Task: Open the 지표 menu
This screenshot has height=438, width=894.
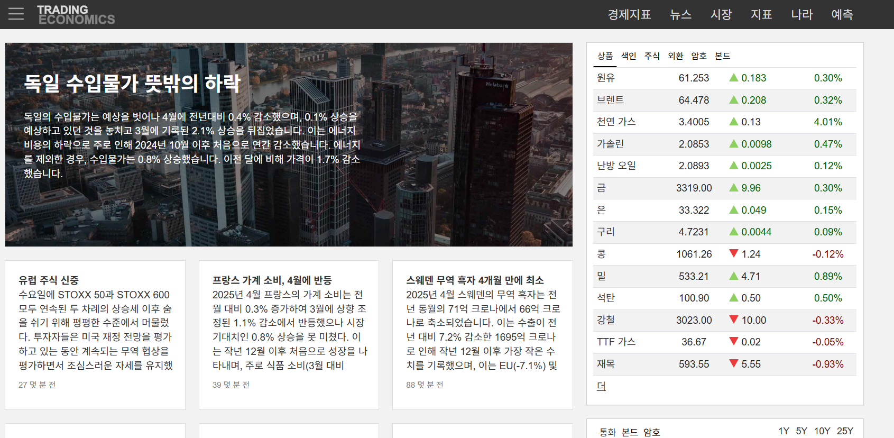Action: [x=761, y=14]
